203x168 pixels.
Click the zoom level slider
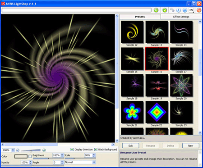tap(31, 150)
